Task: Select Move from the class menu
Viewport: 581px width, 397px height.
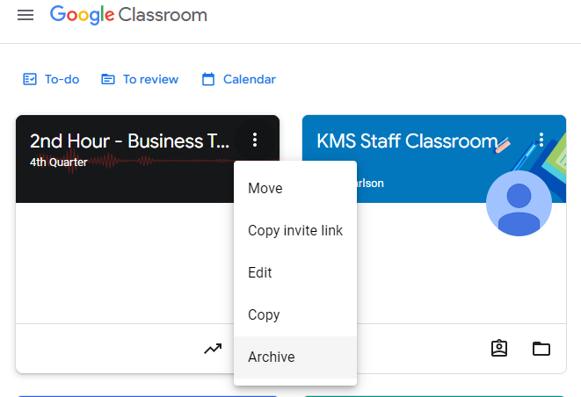Action: [295, 189]
